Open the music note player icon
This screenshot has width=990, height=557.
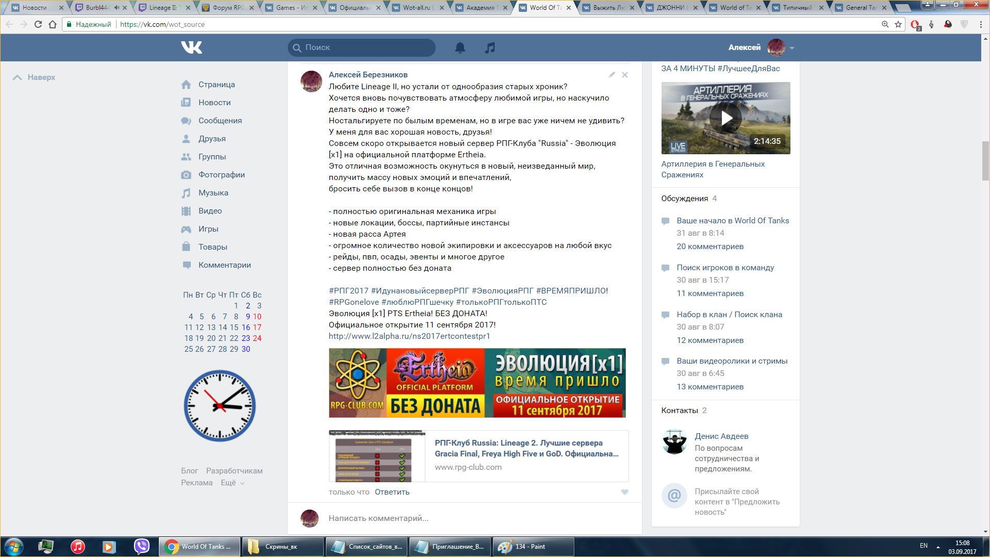click(x=490, y=47)
